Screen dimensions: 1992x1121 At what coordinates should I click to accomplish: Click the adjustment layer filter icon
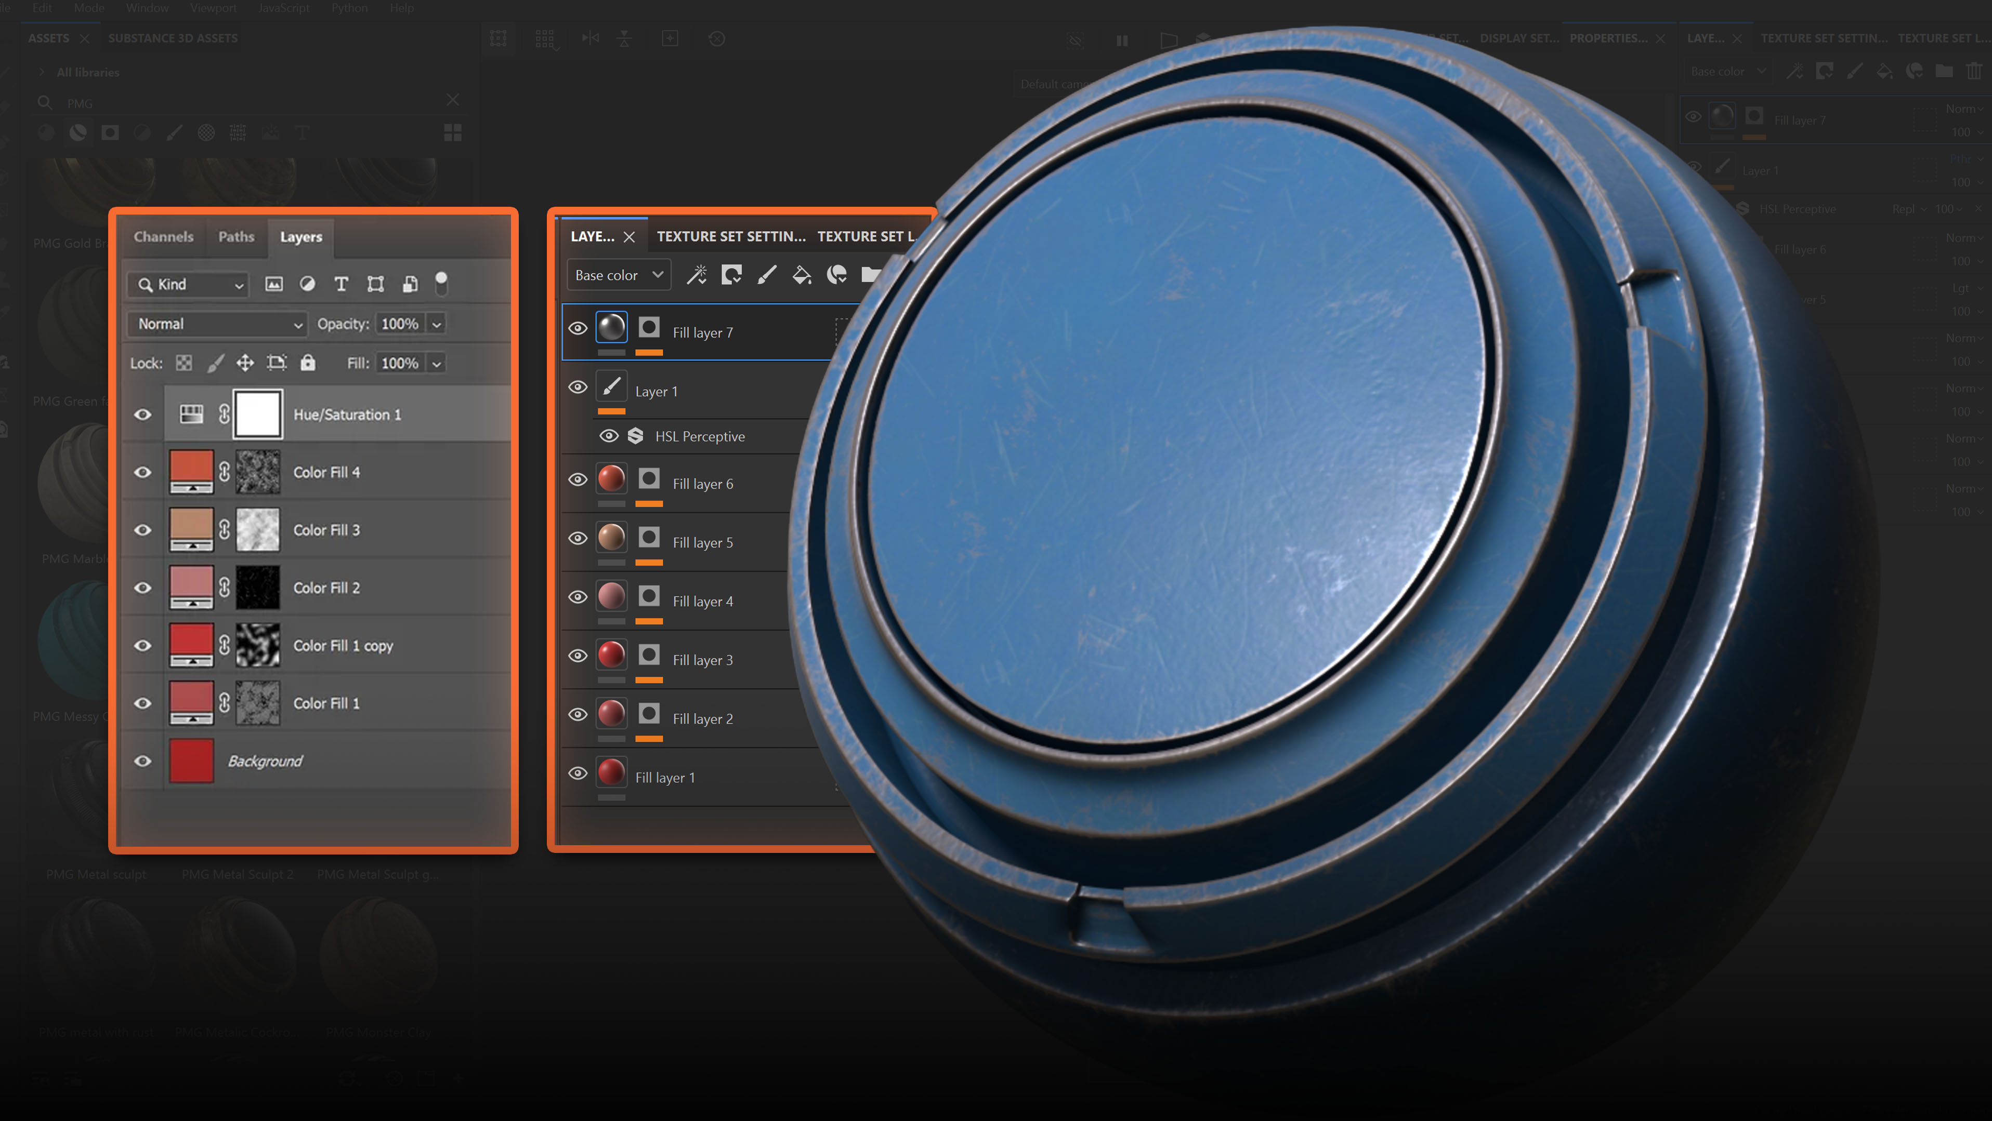point(308,284)
